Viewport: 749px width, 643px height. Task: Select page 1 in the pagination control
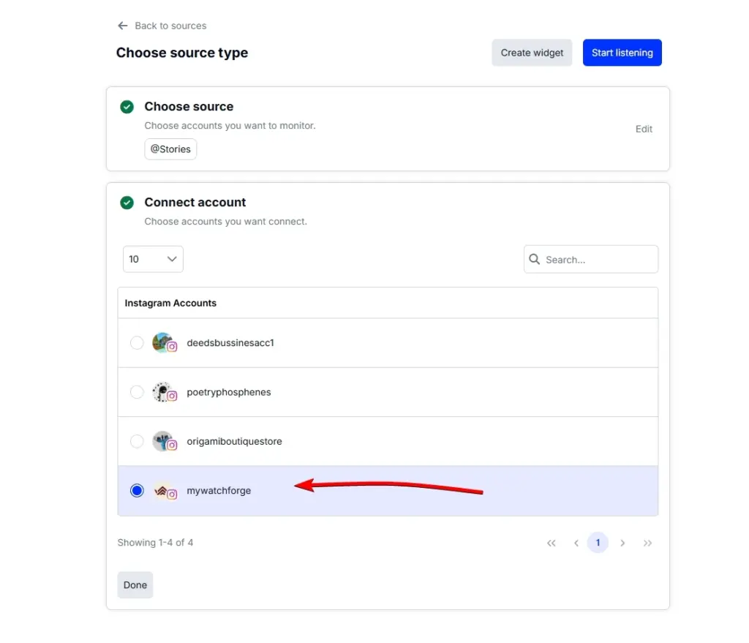click(x=598, y=542)
